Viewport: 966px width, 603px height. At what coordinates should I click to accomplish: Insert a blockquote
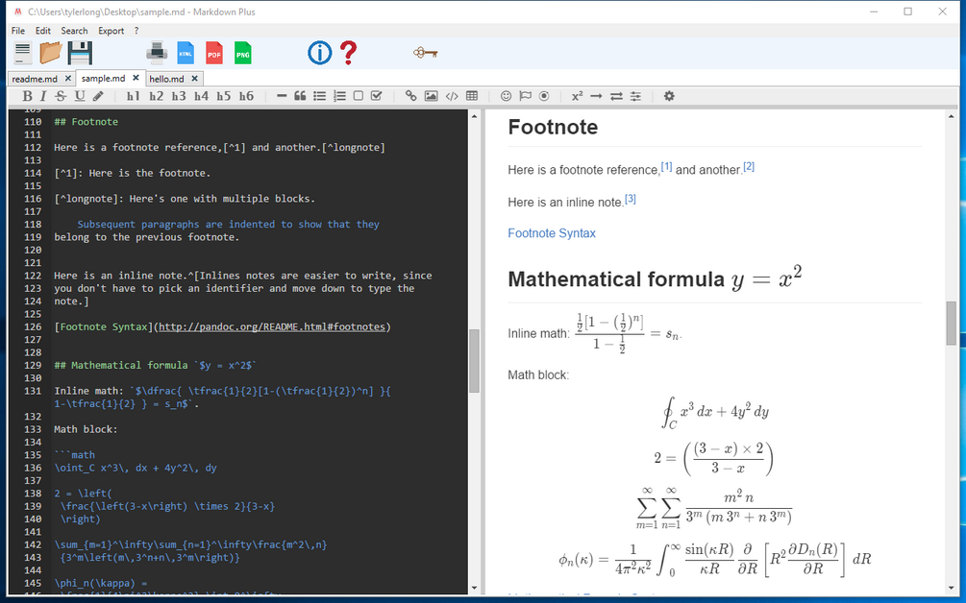tap(300, 96)
